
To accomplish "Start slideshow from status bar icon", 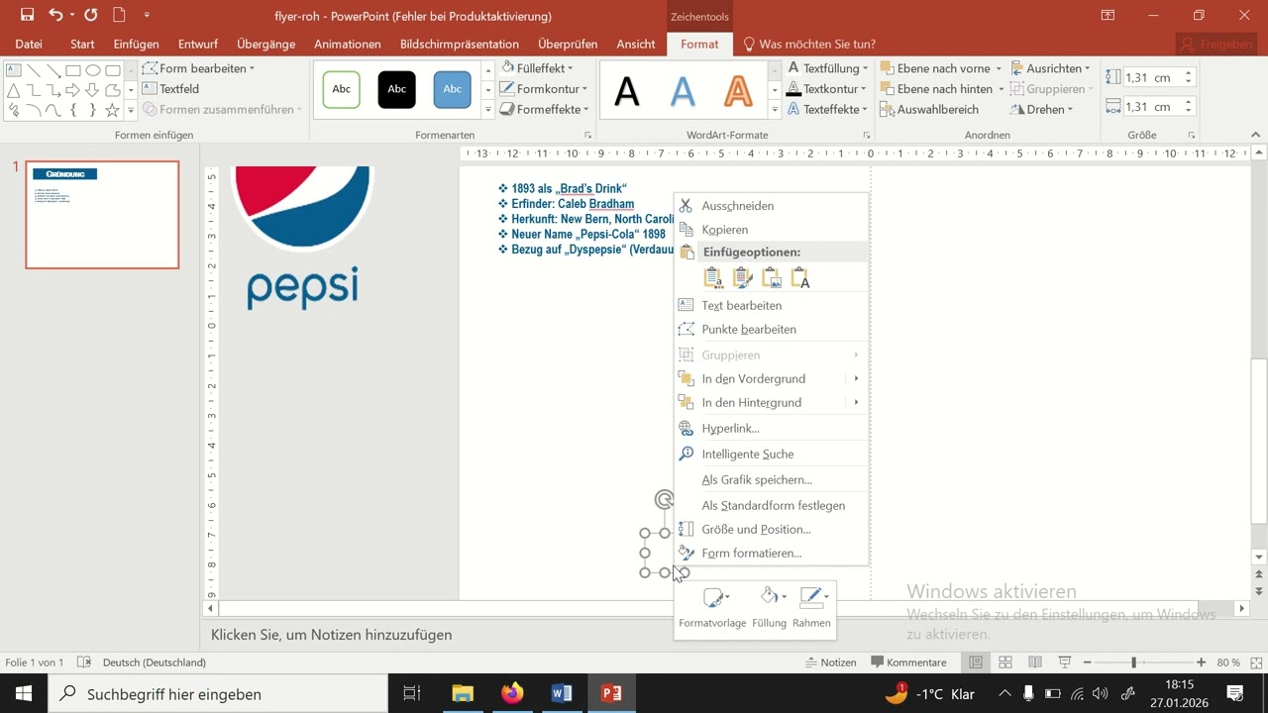I will [1065, 662].
